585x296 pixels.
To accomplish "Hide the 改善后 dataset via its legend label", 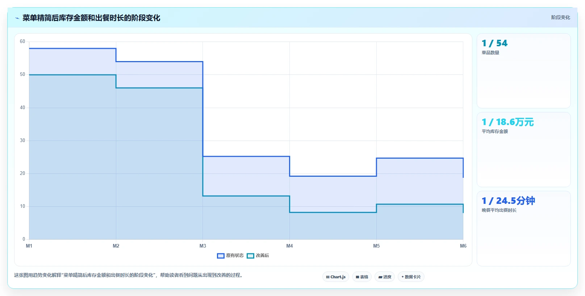I will point(262,256).
